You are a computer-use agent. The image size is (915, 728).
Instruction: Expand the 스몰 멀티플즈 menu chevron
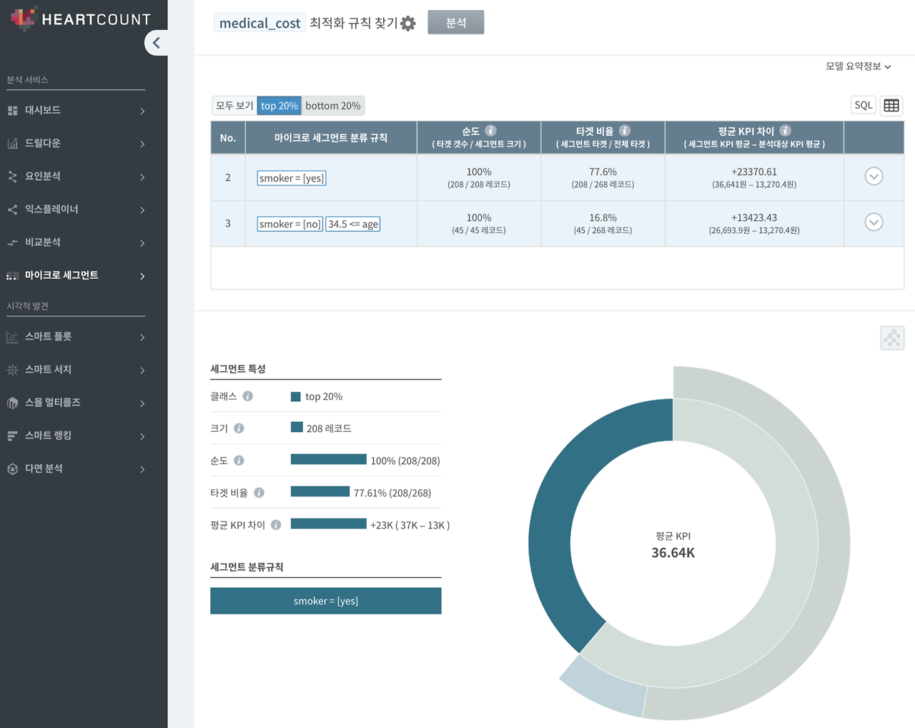coord(142,403)
